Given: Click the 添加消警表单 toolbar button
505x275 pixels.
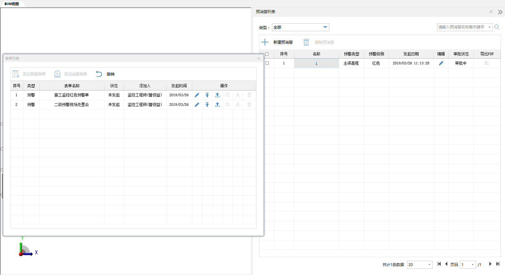Looking at the screenshot, I should click(x=70, y=74).
